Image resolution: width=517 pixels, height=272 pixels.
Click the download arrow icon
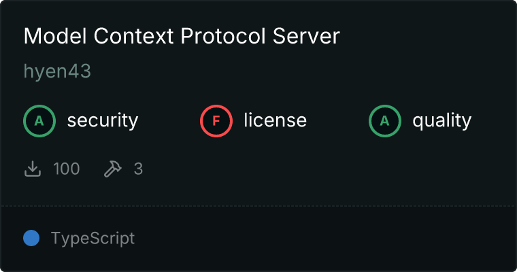pyautogui.click(x=33, y=169)
